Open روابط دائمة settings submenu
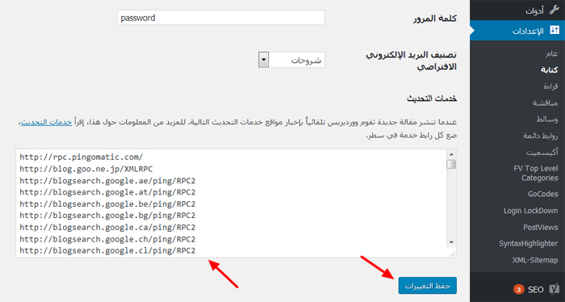Viewport: 565px width, 302px height. 541,136
